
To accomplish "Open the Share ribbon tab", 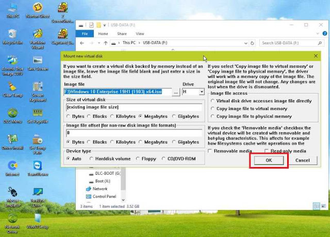I will coord(122,33).
